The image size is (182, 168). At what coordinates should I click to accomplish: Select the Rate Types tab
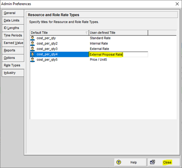click(x=13, y=65)
